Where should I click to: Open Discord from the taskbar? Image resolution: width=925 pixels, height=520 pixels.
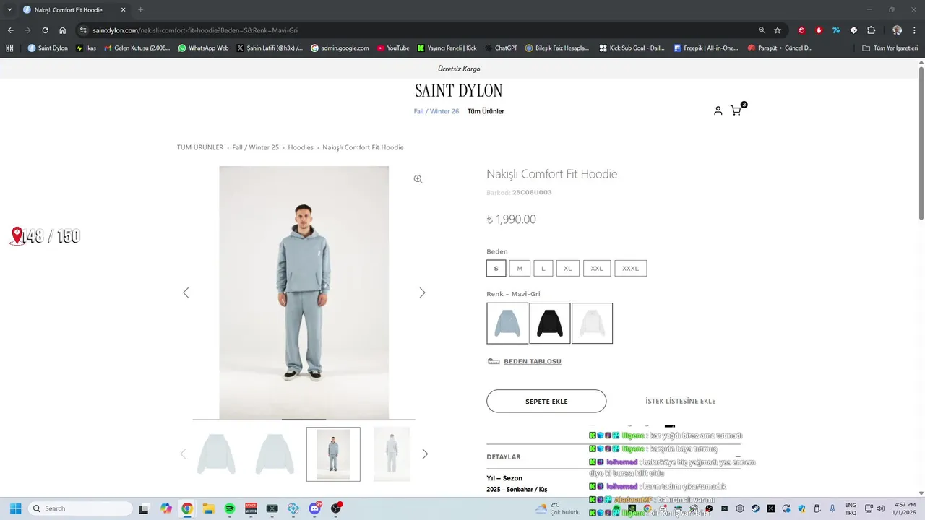coord(314,508)
